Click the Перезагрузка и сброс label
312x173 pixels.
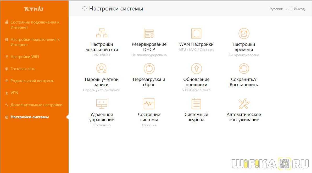coord(149,82)
